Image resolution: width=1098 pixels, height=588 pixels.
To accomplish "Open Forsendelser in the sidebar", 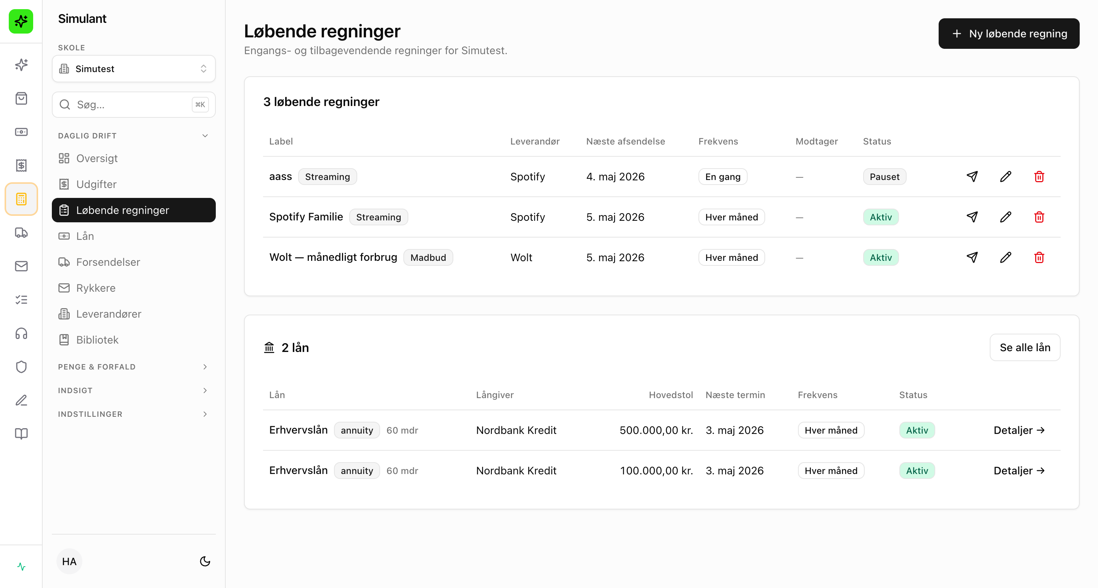I will 134,262.
